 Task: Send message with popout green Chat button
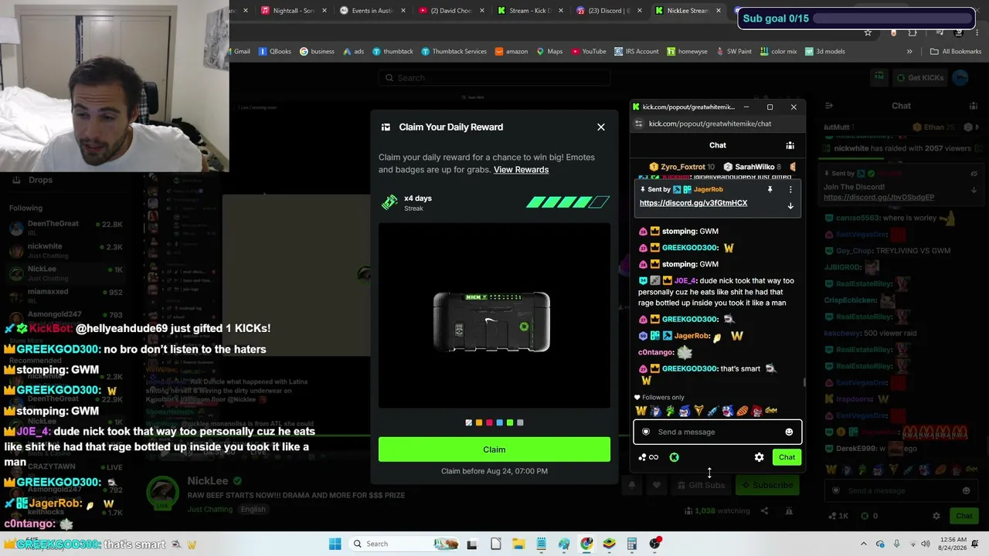coord(787,457)
